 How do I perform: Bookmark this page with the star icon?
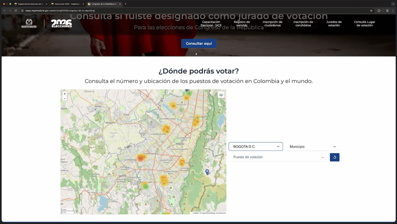pyautogui.click(x=371, y=10)
